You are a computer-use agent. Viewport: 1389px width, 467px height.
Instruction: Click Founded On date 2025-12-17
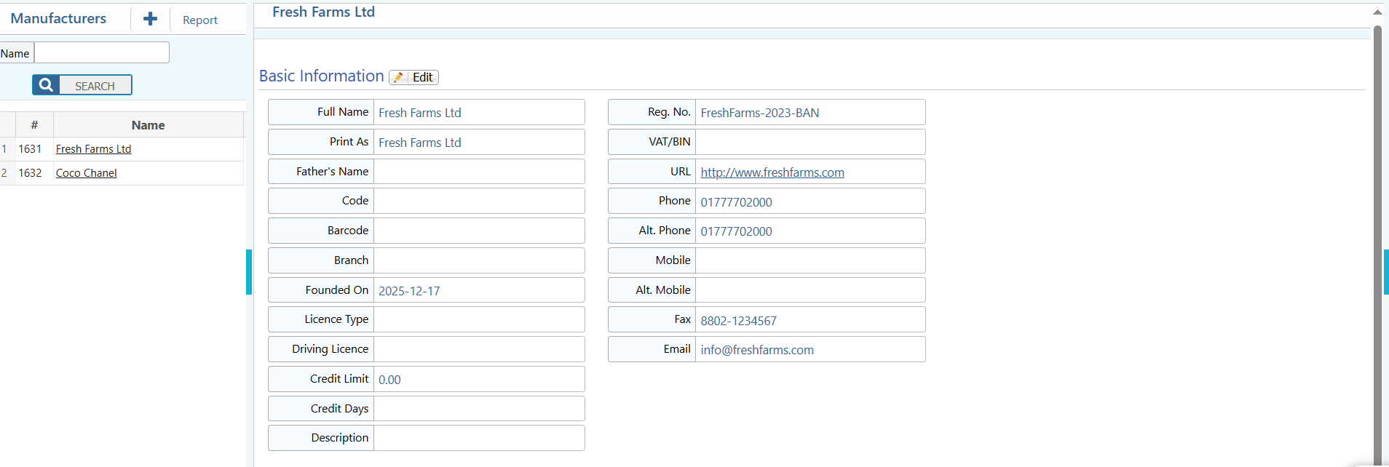(409, 291)
